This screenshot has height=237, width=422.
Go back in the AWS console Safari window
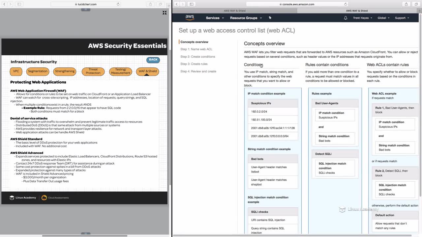click(176, 4)
